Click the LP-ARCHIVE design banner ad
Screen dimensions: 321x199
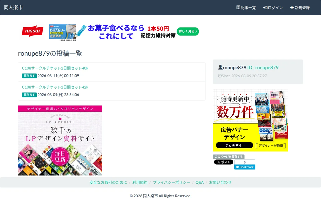[x=60, y=140]
